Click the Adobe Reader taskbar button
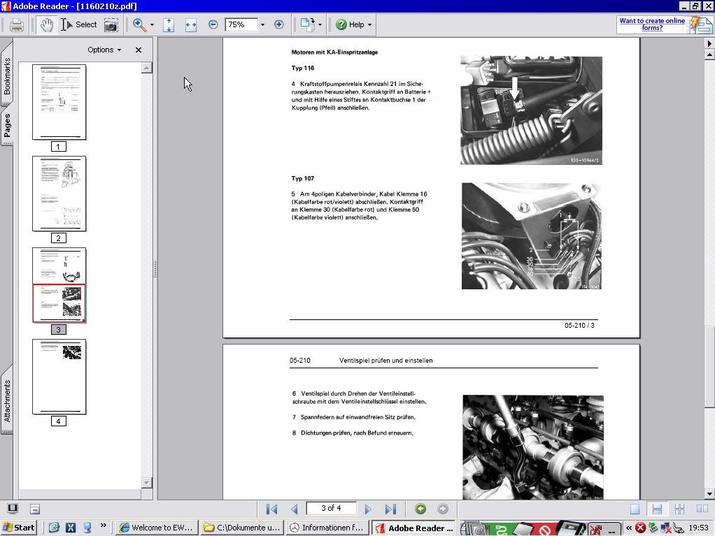The image size is (715, 536). (413, 528)
